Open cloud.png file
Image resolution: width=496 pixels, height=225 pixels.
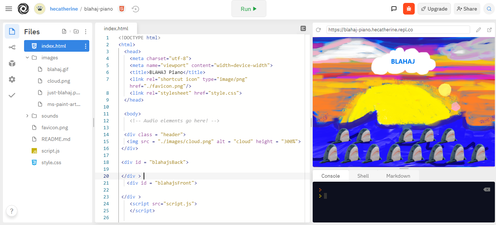tap(58, 81)
